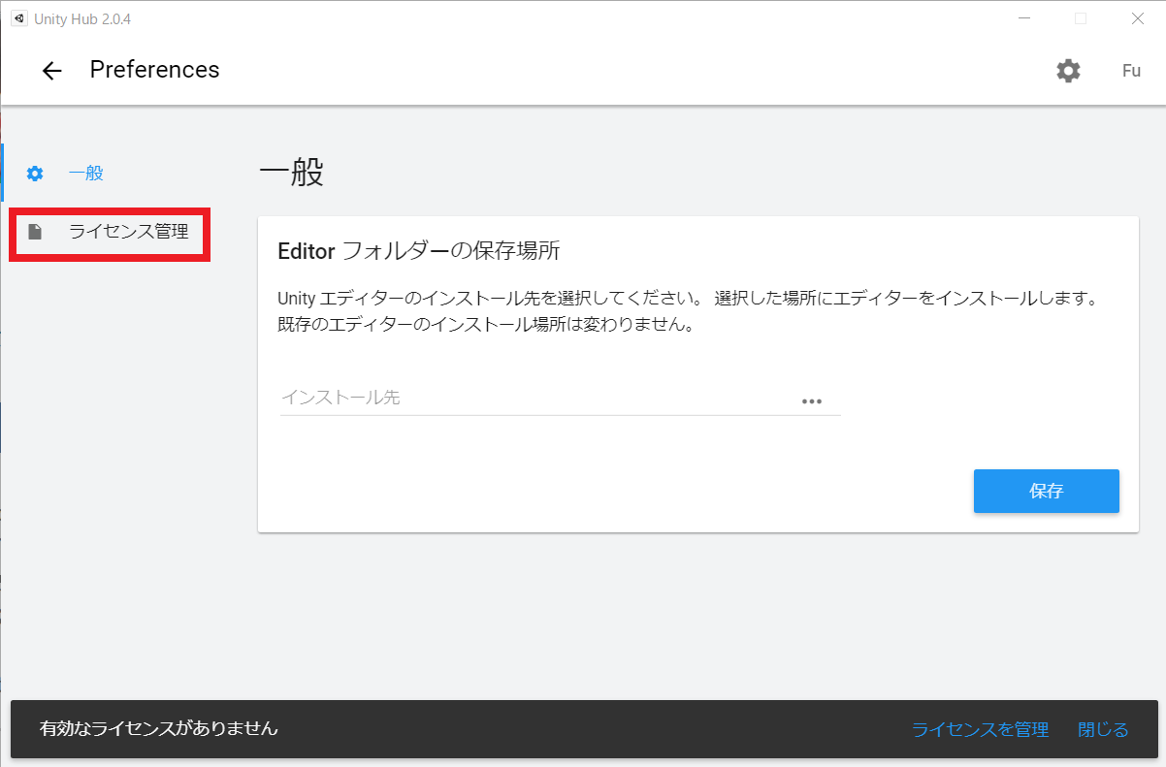
Task: Open settings via the gear icon
Action: click(x=1068, y=71)
